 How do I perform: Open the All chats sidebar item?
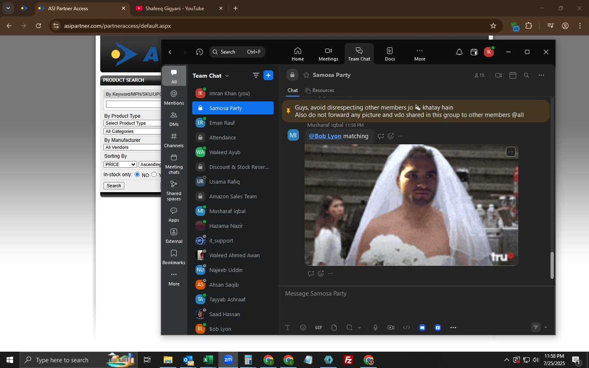click(x=174, y=76)
